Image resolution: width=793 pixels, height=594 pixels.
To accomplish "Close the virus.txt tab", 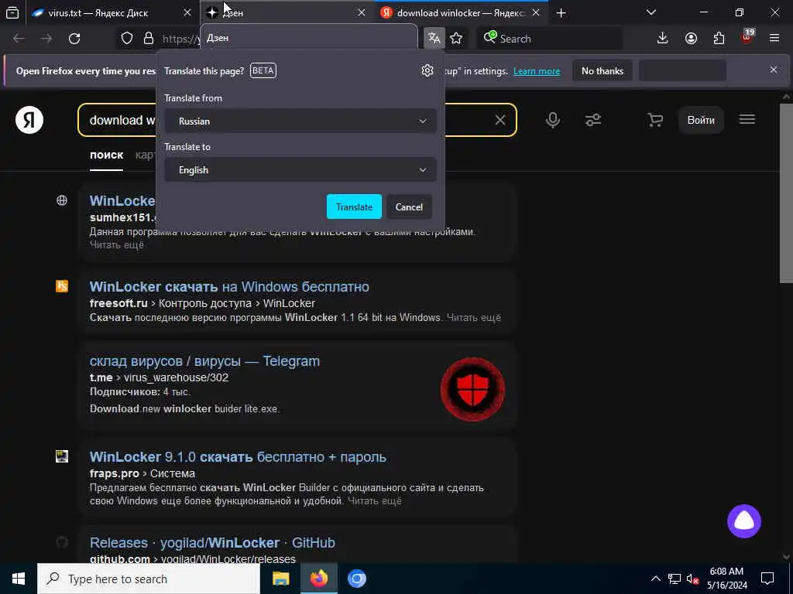I will coord(187,13).
